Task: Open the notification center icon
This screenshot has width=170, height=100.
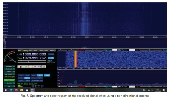Action: click(x=164, y=90)
